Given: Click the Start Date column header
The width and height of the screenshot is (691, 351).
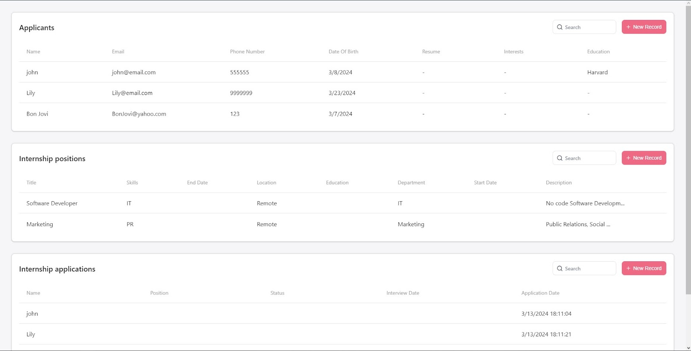Looking at the screenshot, I should (x=485, y=183).
